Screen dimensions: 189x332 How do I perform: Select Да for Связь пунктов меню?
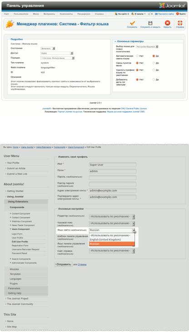click(154, 63)
